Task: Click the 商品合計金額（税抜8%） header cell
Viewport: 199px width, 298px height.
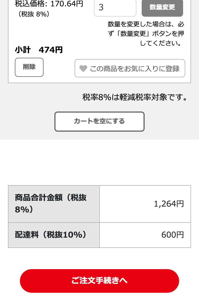Action: [x=54, y=204]
